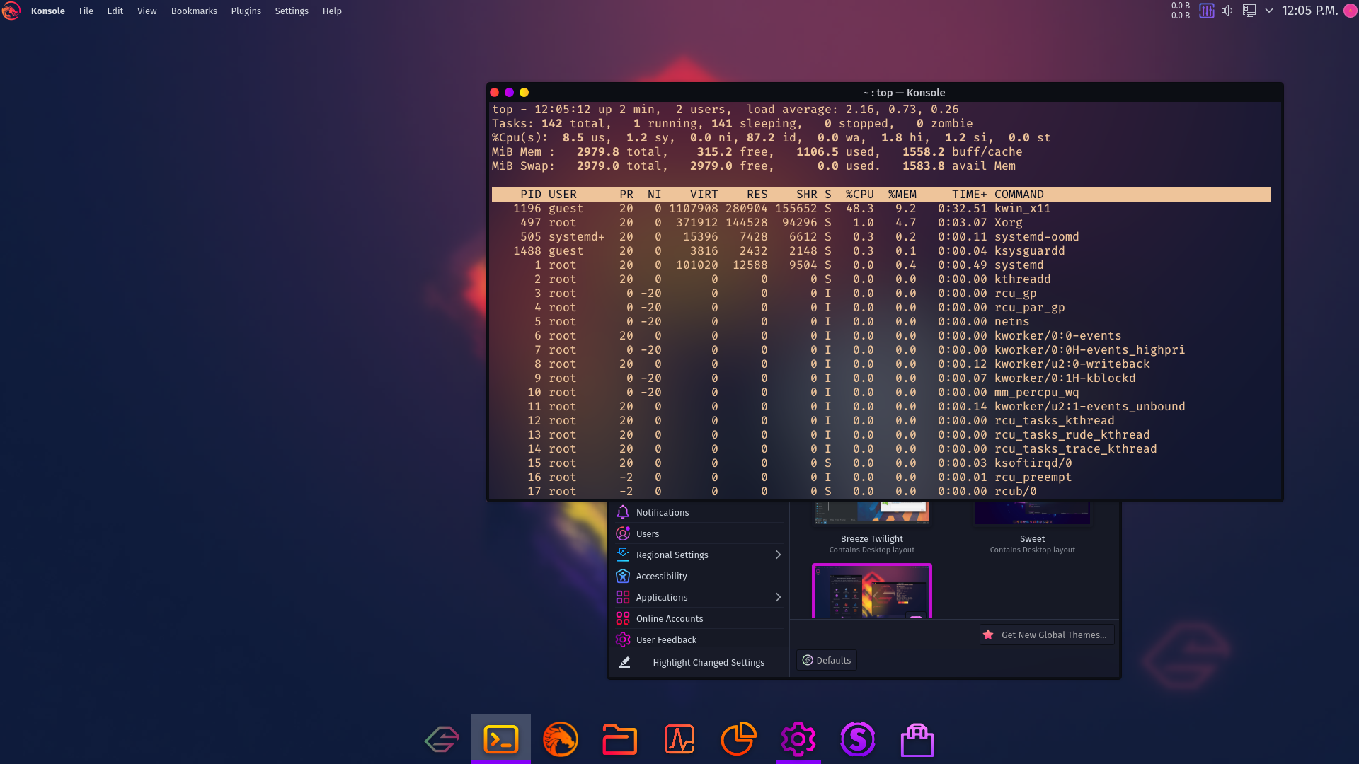Open the software store bag icon in the dock
The image size is (1359, 764).
click(x=917, y=739)
